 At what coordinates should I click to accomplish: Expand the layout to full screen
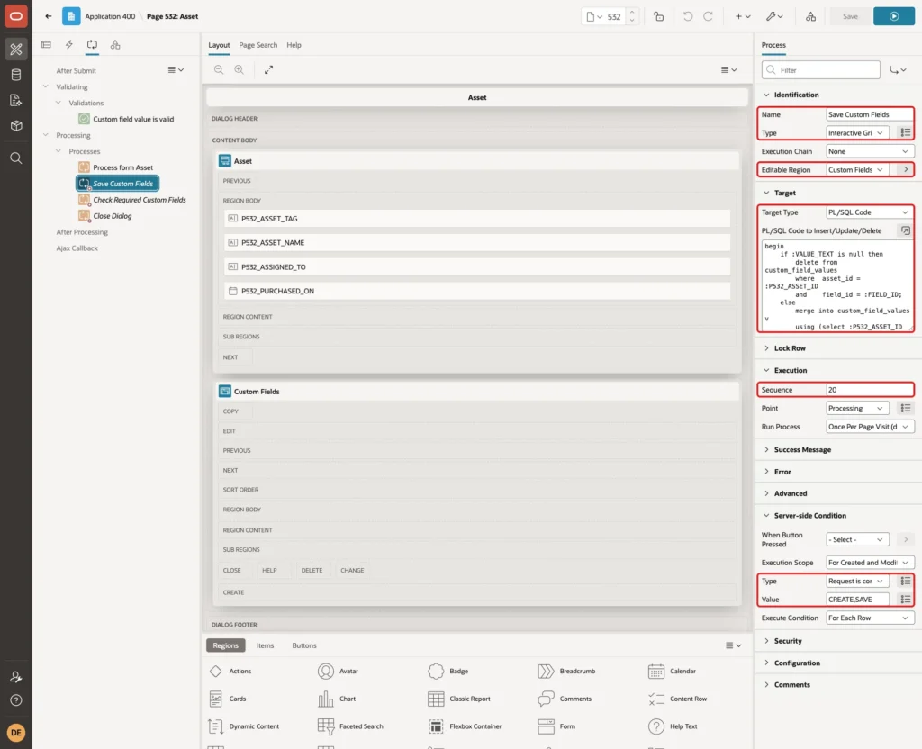(268, 69)
